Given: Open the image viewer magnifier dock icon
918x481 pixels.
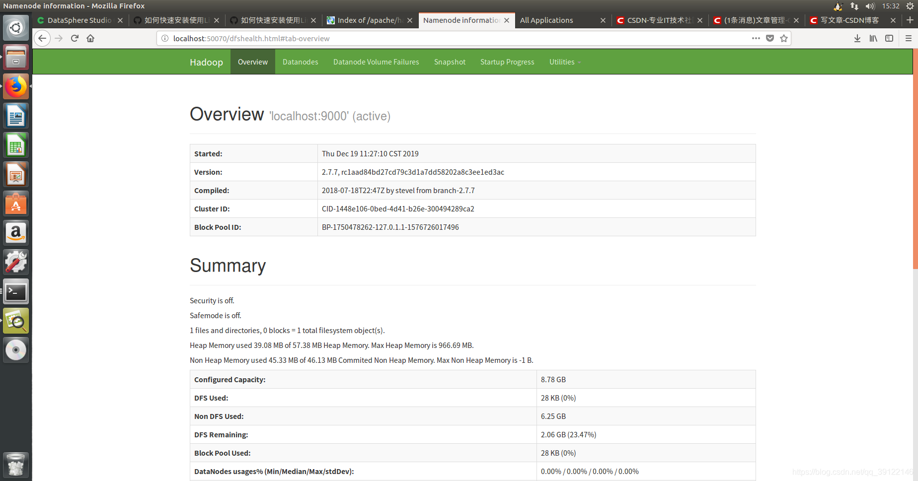Looking at the screenshot, I should pyautogui.click(x=16, y=321).
